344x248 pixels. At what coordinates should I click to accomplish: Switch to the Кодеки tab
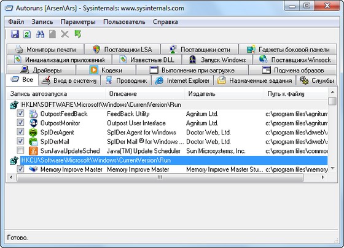point(106,70)
